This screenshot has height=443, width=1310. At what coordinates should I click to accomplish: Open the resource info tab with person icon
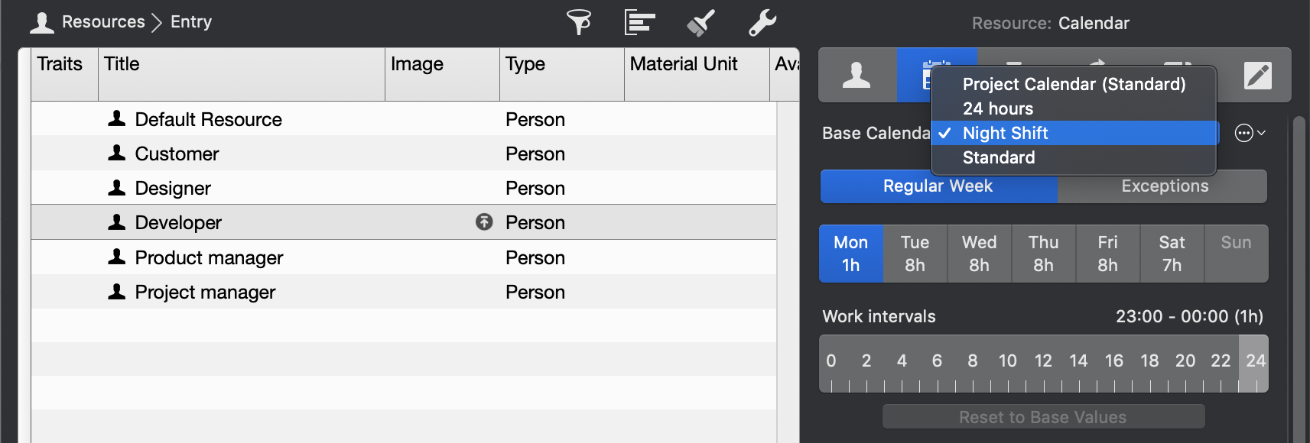coord(857,75)
